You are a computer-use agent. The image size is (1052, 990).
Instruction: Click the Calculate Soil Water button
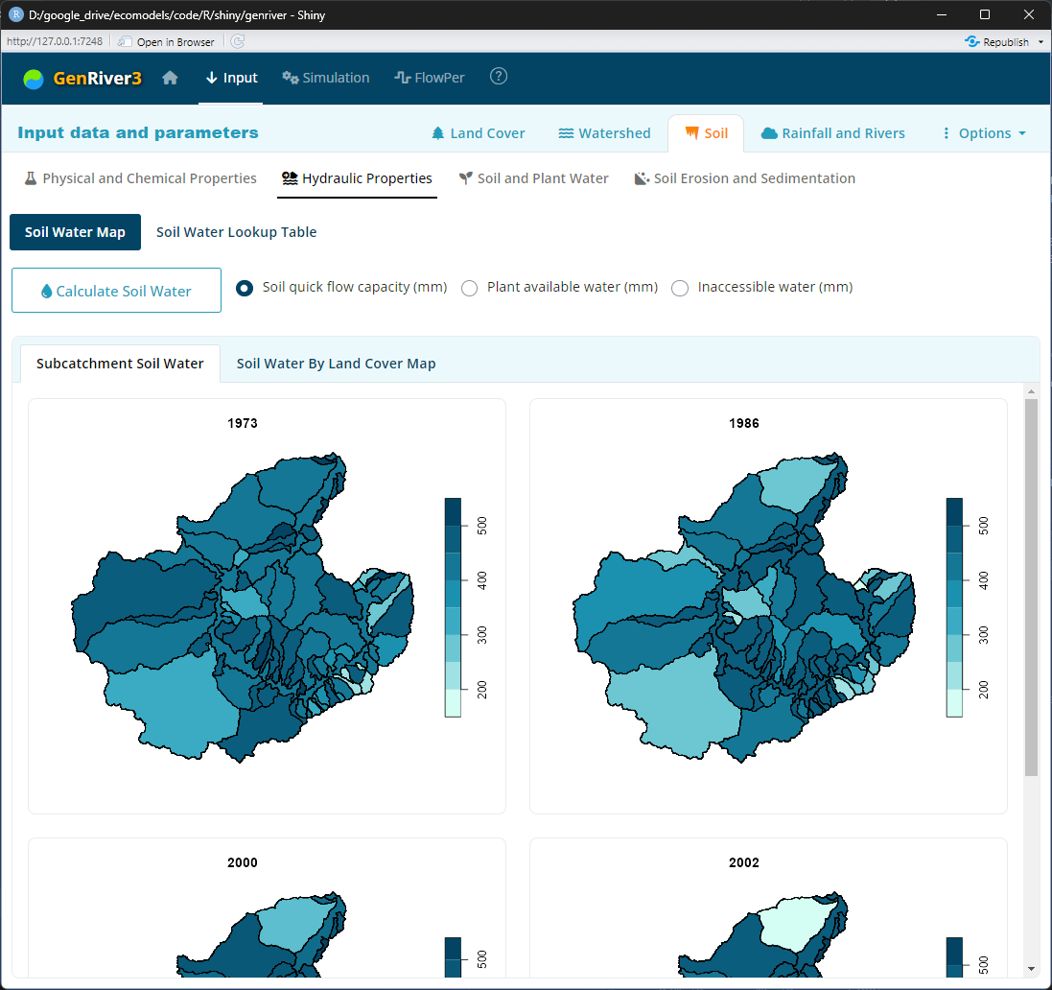click(116, 290)
